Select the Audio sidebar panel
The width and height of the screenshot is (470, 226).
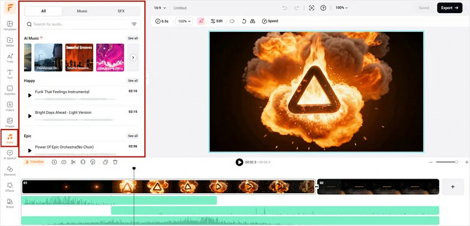pyautogui.click(x=10, y=138)
